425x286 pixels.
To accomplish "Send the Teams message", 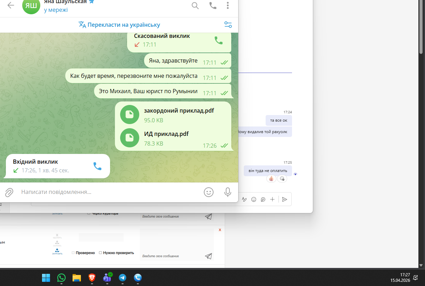I will (x=284, y=199).
